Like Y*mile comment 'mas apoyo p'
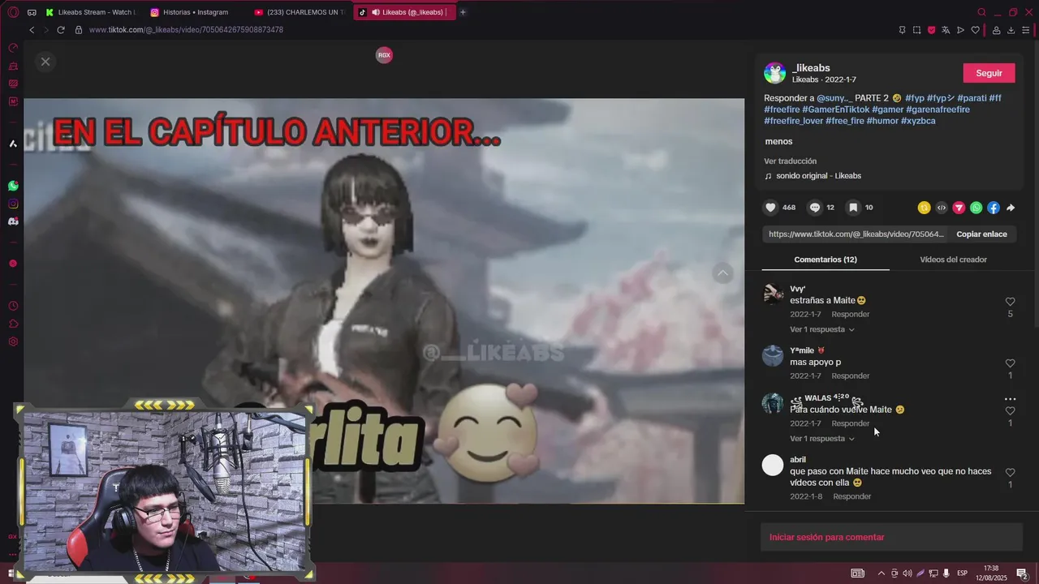The image size is (1039, 584). click(x=1010, y=363)
